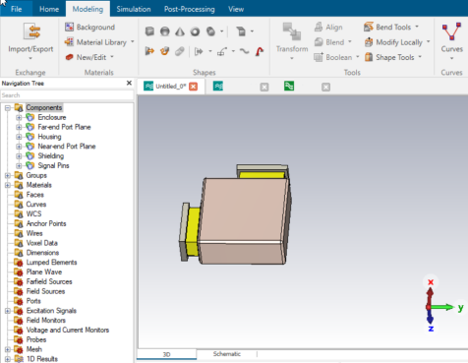Click the second row first shape icon
The height and width of the screenshot is (363, 468).
click(x=149, y=51)
